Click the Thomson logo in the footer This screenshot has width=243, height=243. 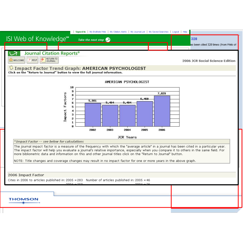pos(24,200)
